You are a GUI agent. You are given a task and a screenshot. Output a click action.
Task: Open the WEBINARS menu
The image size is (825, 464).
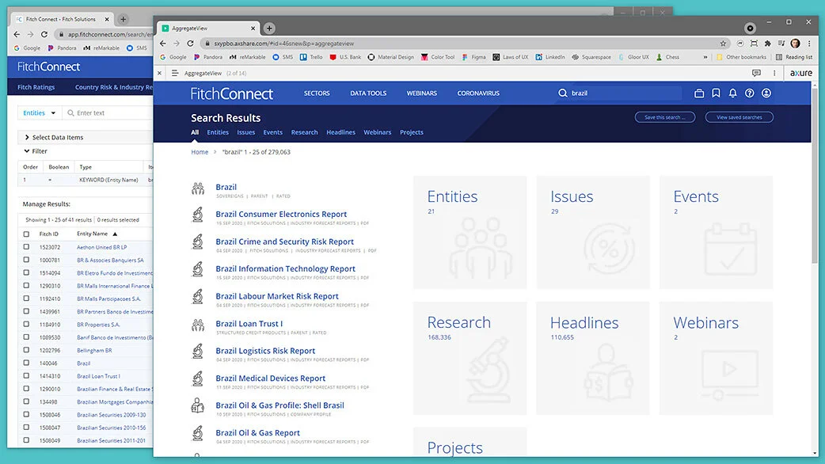[x=421, y=93]
